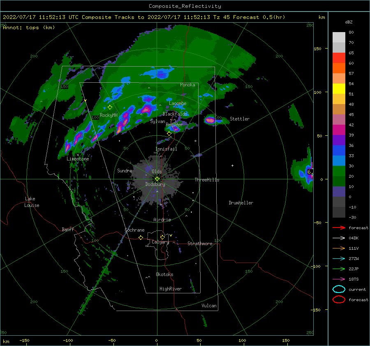Click the yellow-highlighted storm top label near the east edge
The height and width of the screenshot is (346, 370).
(310, 172)
